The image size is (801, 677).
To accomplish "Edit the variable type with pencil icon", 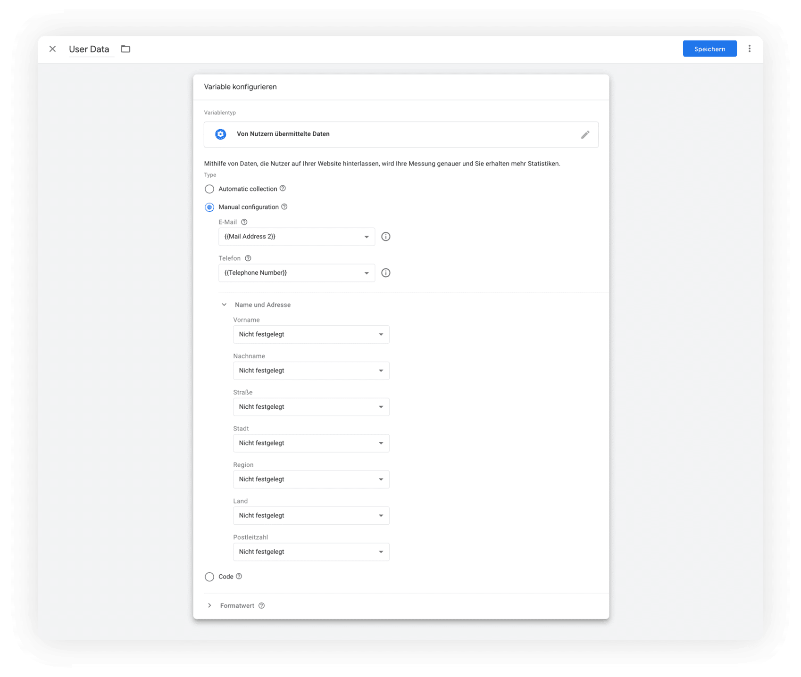I will 585,135.
